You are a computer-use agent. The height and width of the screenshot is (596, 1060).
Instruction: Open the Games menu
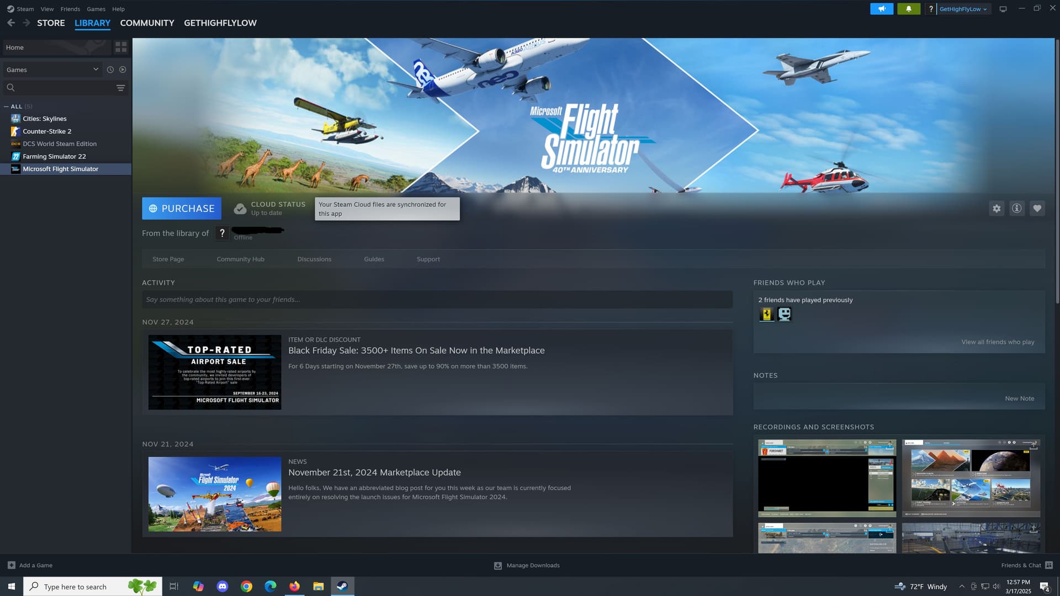click(96, 9)
